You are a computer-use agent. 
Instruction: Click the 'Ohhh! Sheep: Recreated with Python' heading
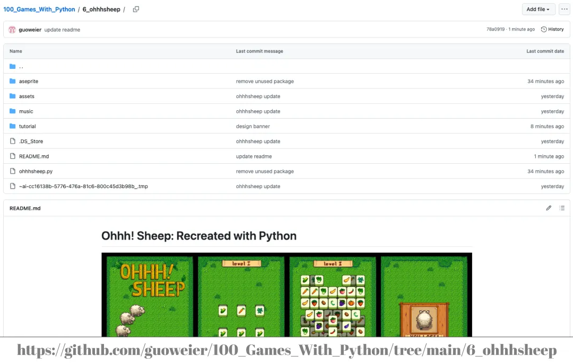click(x=199, y=236)
